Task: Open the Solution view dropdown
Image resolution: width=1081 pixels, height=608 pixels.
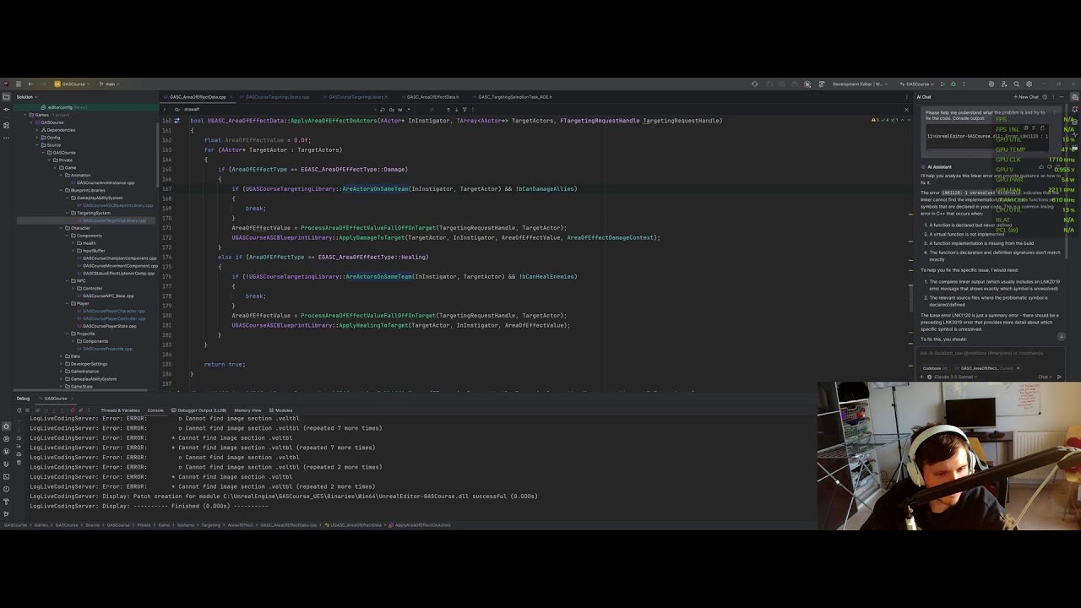Action: [x=27, y=97]
